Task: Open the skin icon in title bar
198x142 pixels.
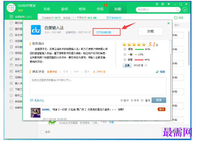Action: click(x=157, y=4)
